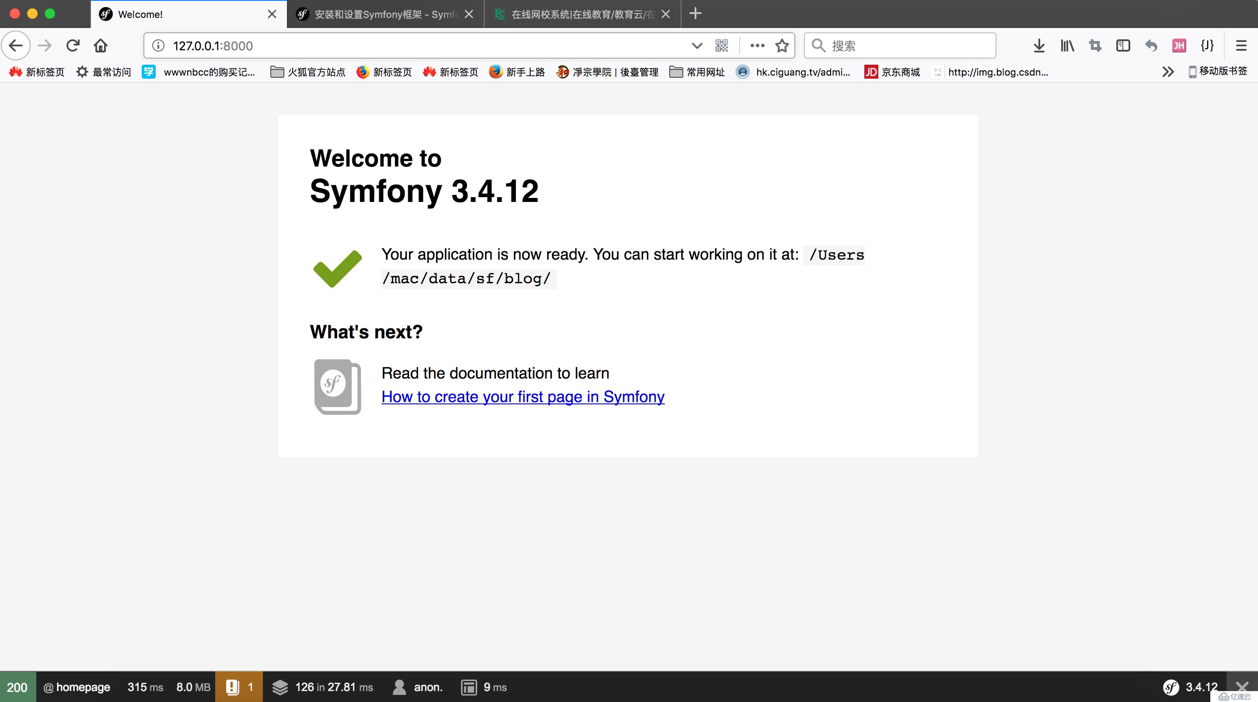Viewport: 1258px width, 702px height.
Task: Open 8.0 MB memory panel
Action: pos(193,687)
